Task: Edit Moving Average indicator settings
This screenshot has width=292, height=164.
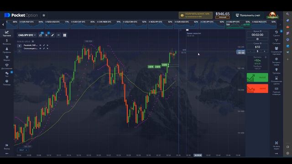Action: pyautogui.click(x=44, y=49)
